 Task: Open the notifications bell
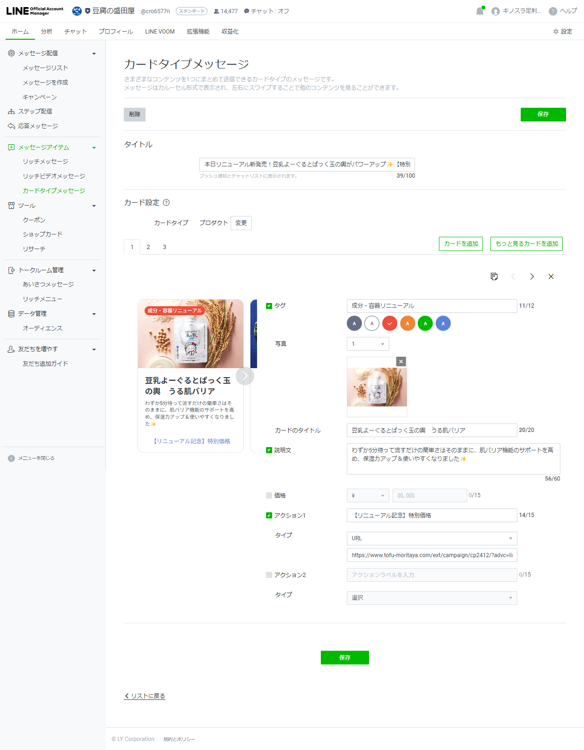point(480,11)
